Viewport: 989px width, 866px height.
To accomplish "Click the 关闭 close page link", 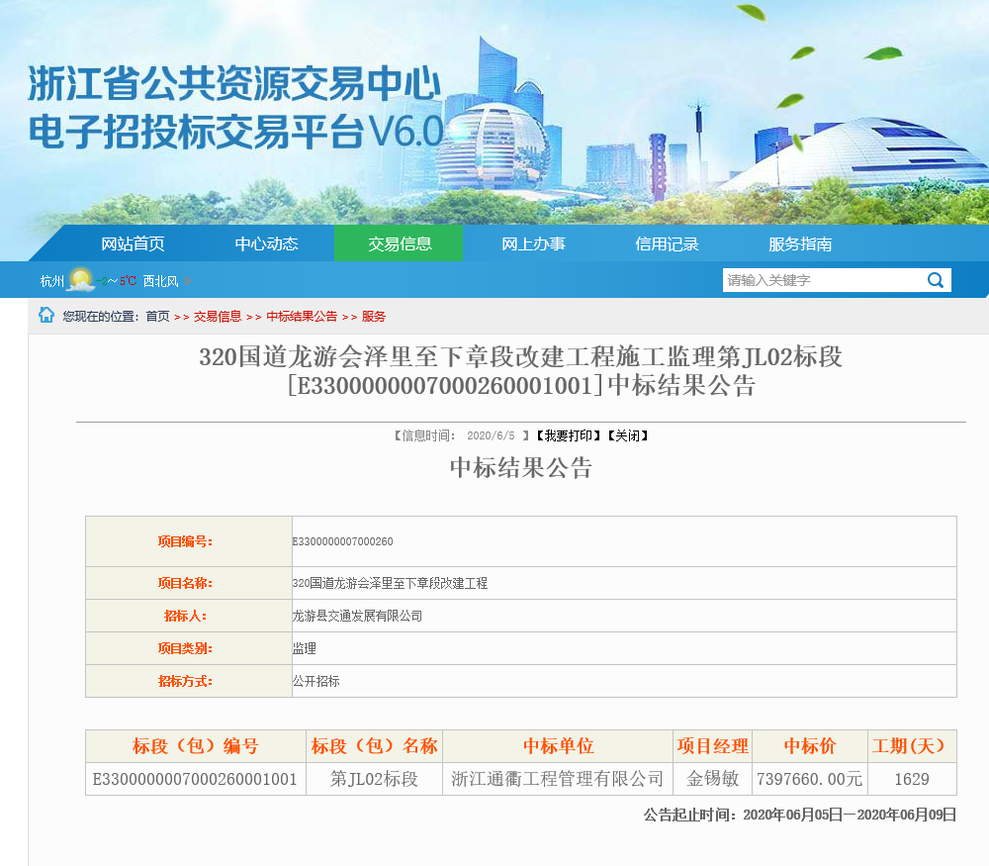I will 627,435.
